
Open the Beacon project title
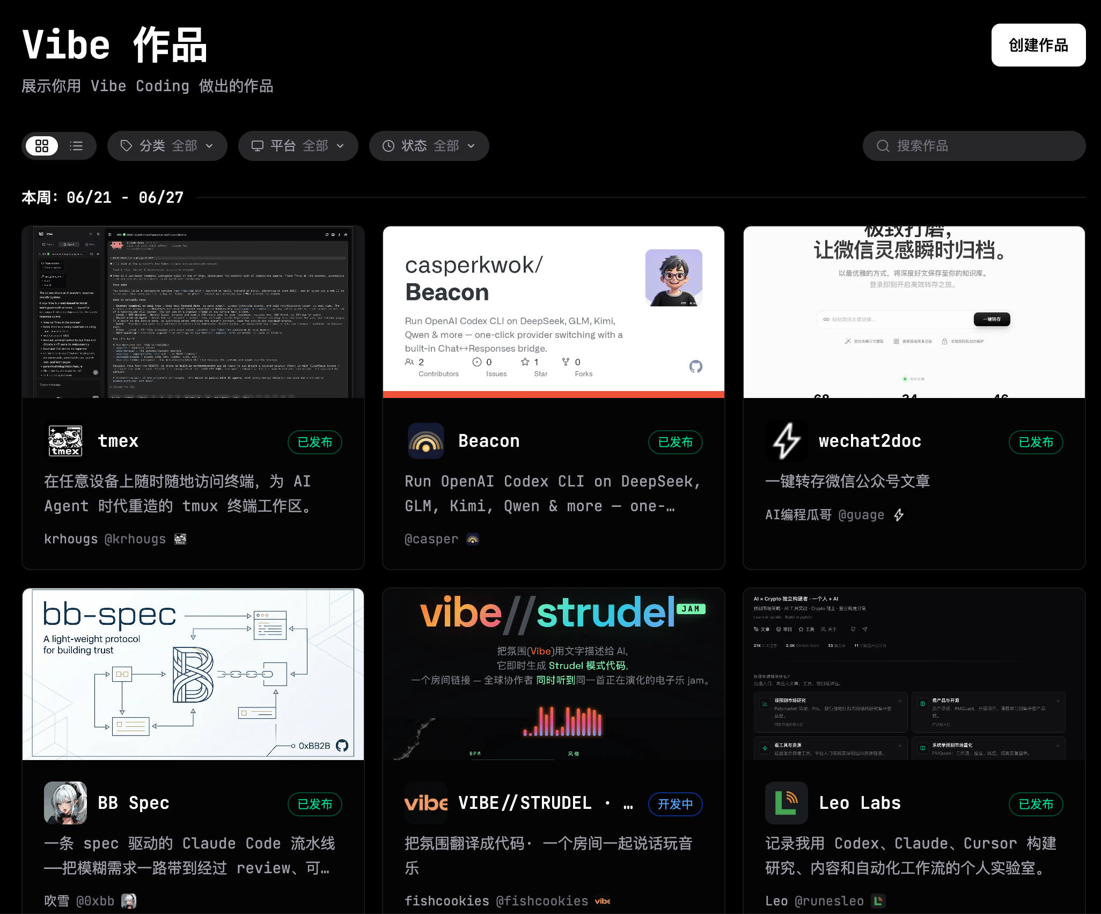tap(489, 441)
